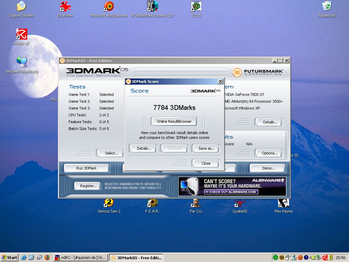The width and height of the screenshot is (349, 262).
Task: Click the 7784 3DMarks score text
Action: pos(174,107)
